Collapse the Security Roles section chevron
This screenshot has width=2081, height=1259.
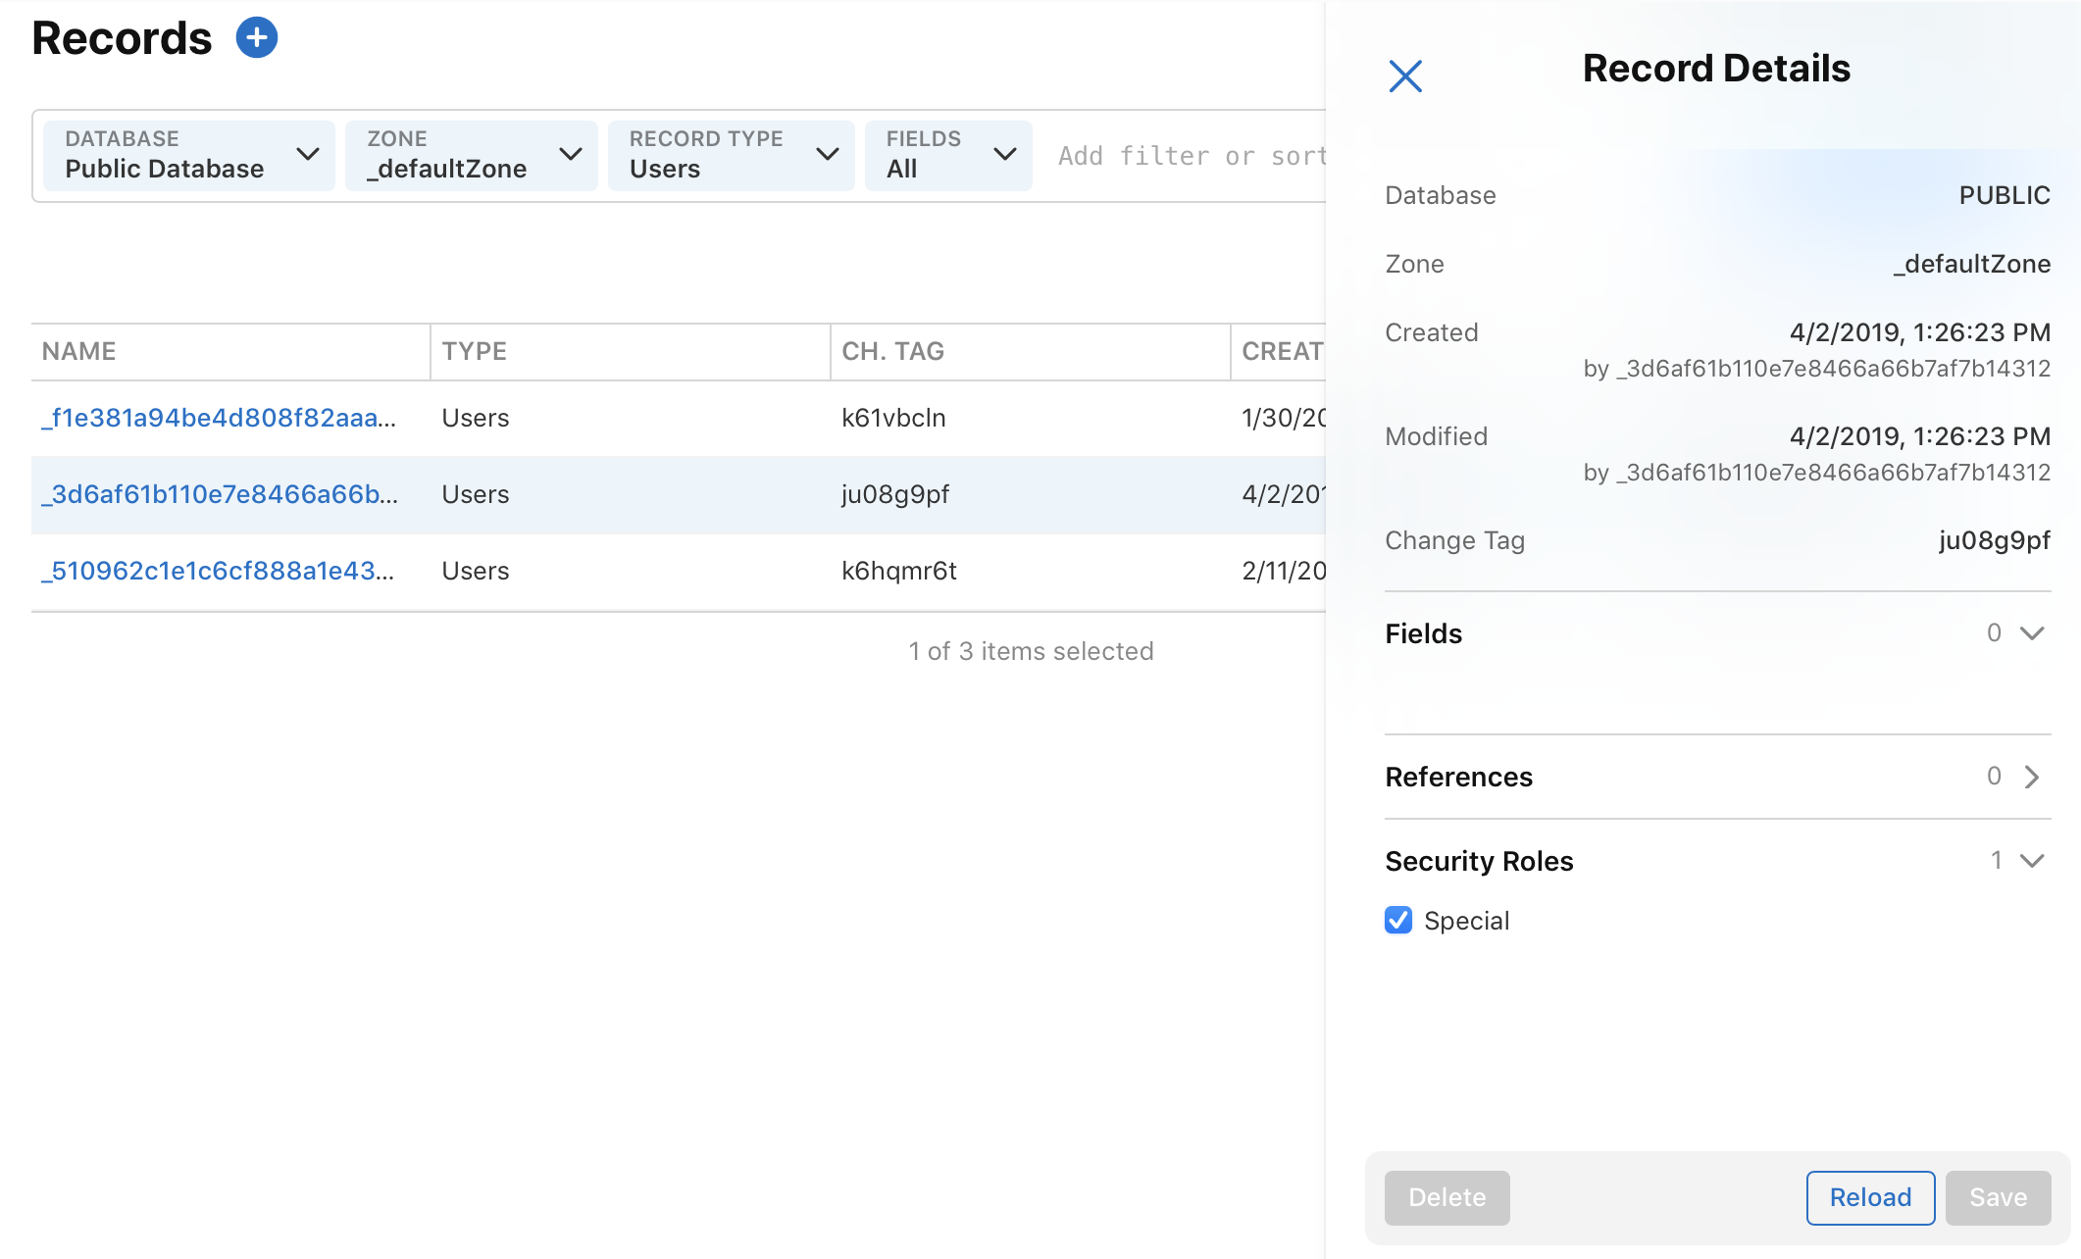[2032, 861]
